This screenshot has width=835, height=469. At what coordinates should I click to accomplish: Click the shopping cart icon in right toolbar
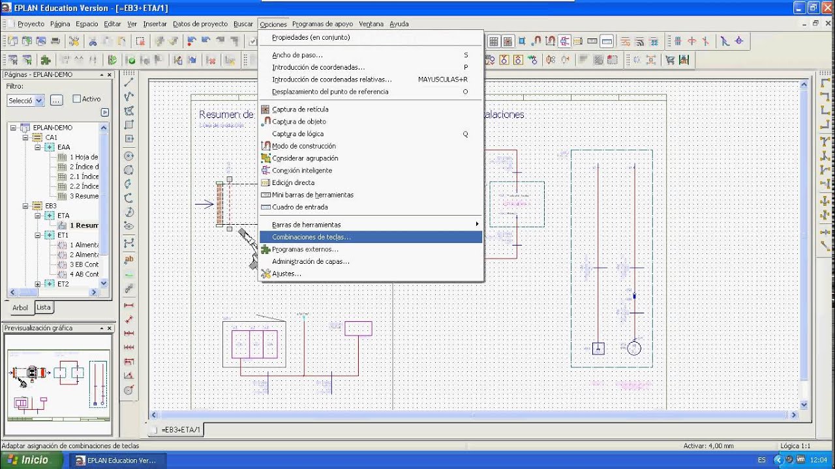coord(670,60)
